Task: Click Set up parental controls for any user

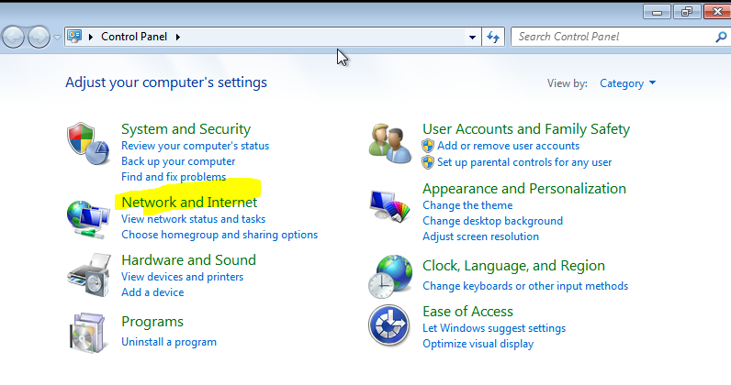Action: (524, 162)
